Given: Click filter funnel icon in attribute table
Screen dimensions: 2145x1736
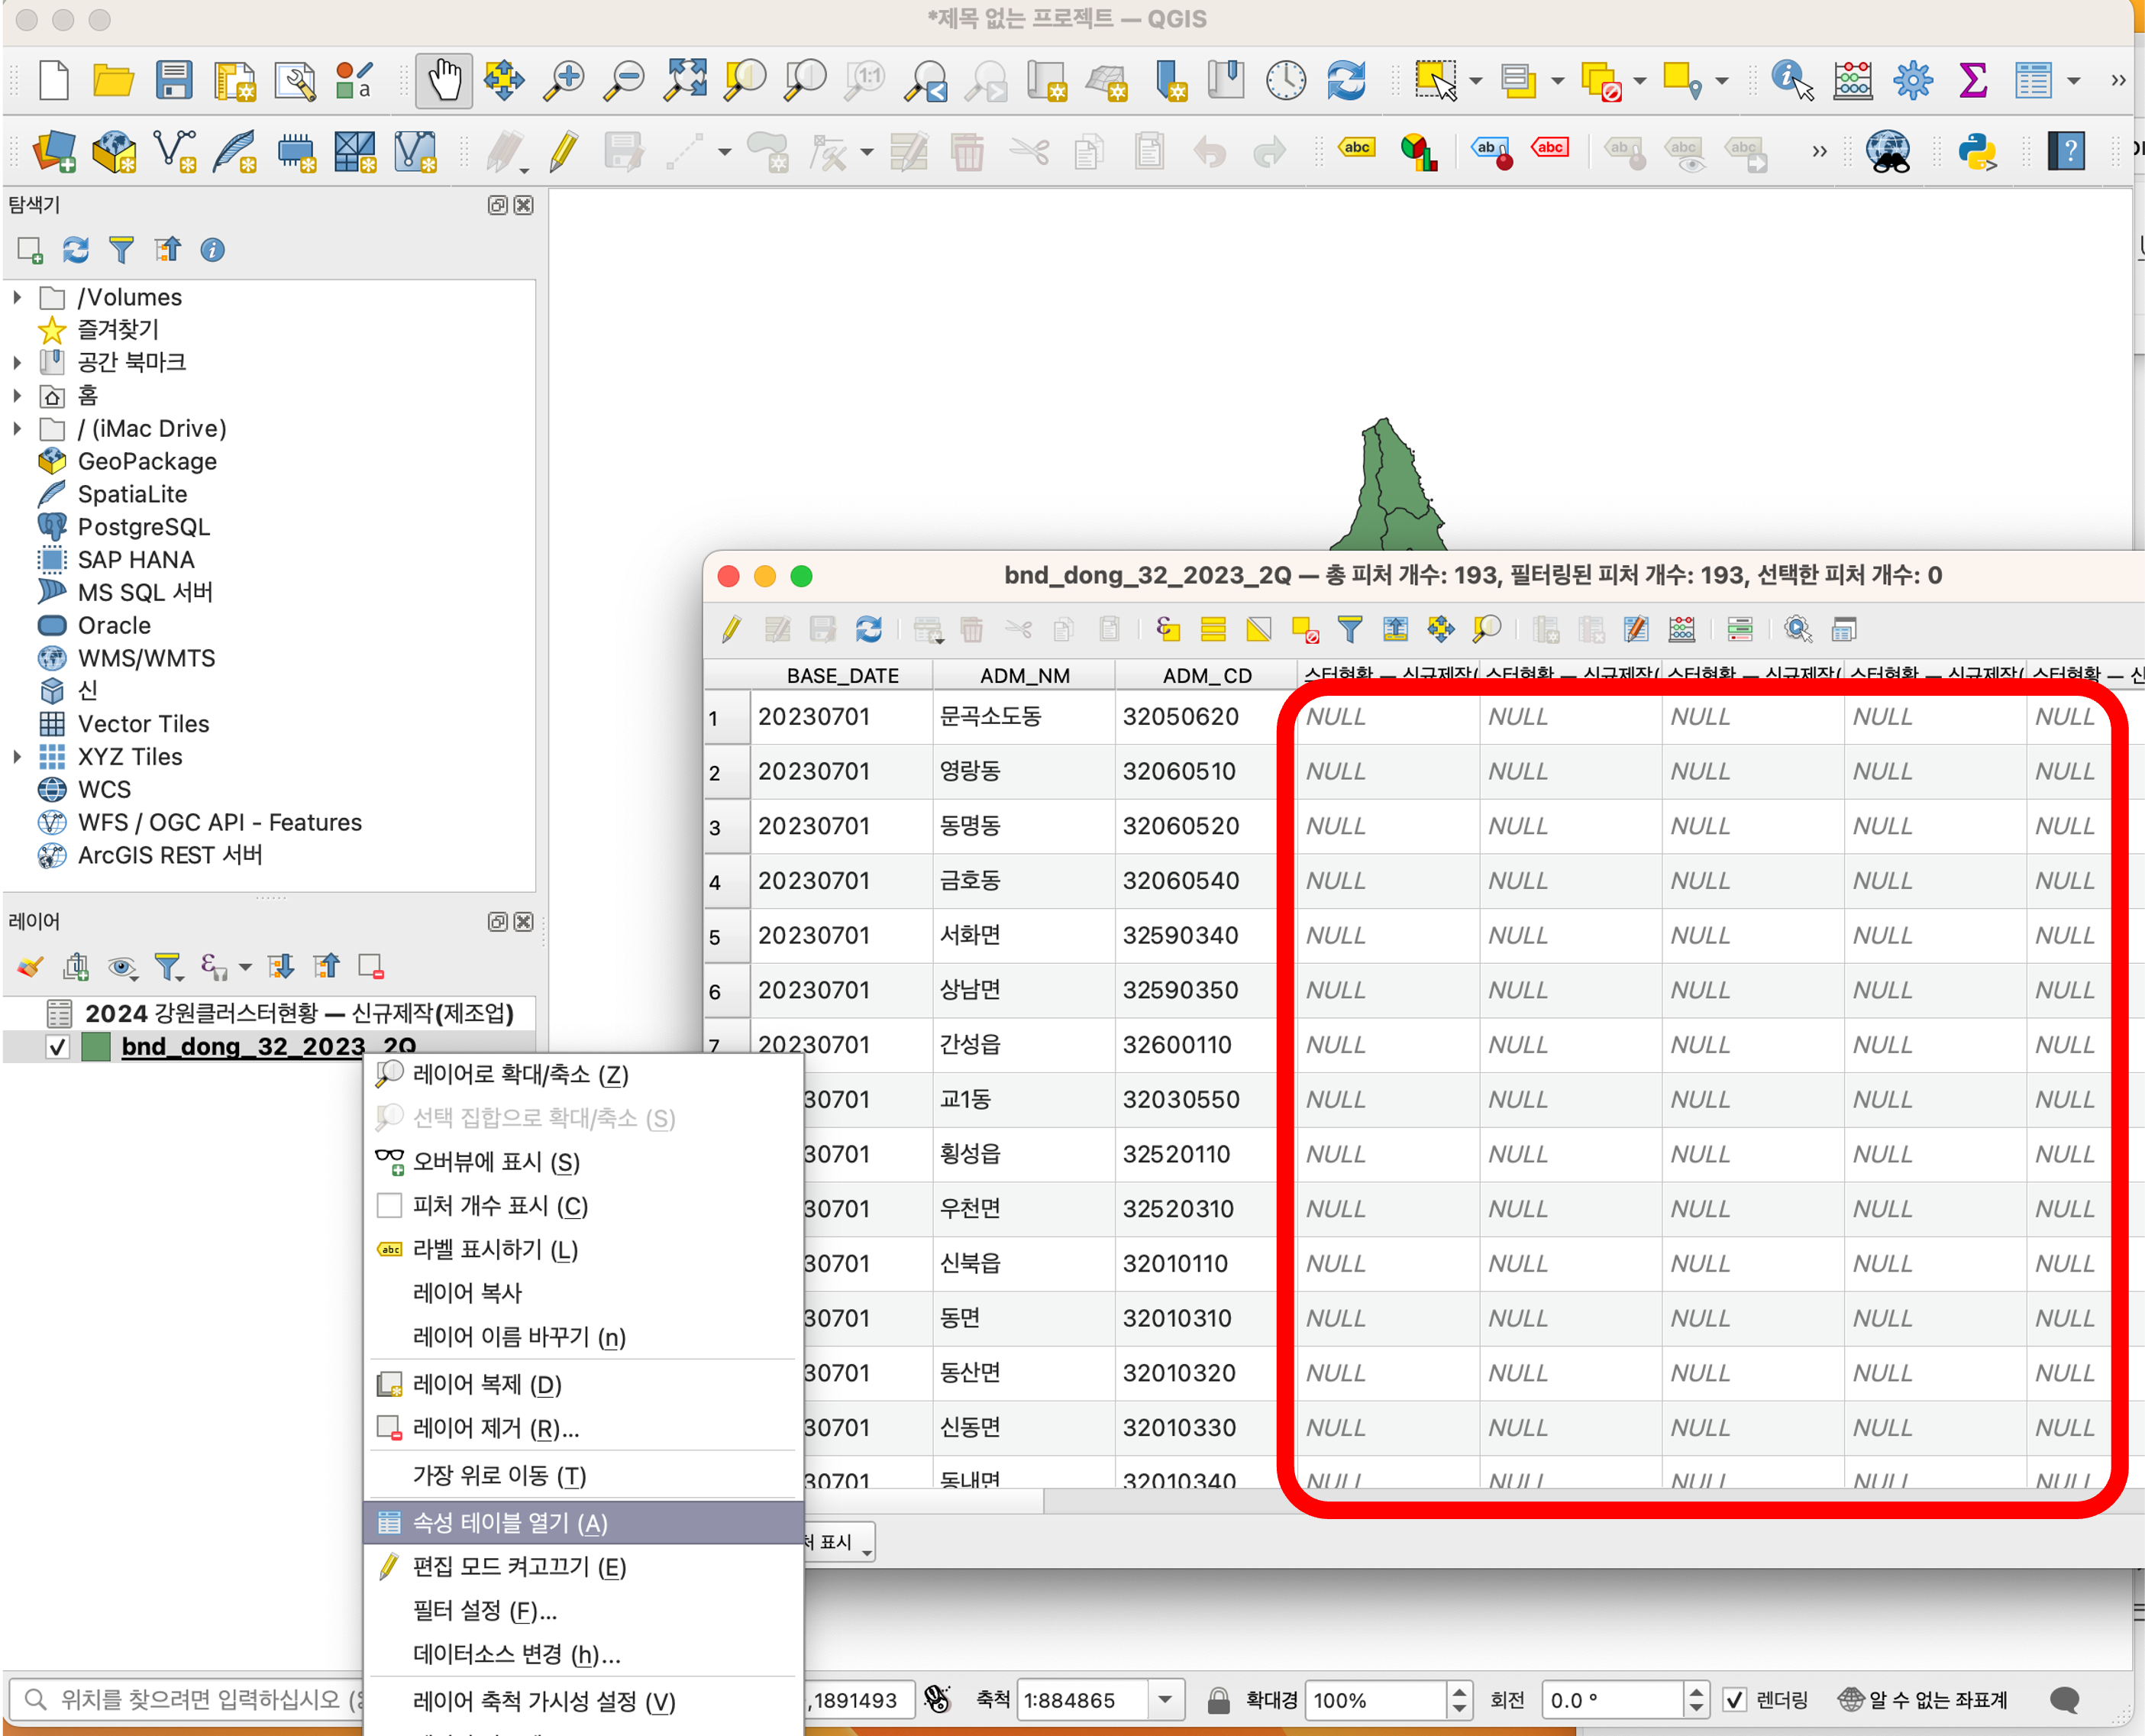Looking at the screenshot, I should pos(1350,629).
